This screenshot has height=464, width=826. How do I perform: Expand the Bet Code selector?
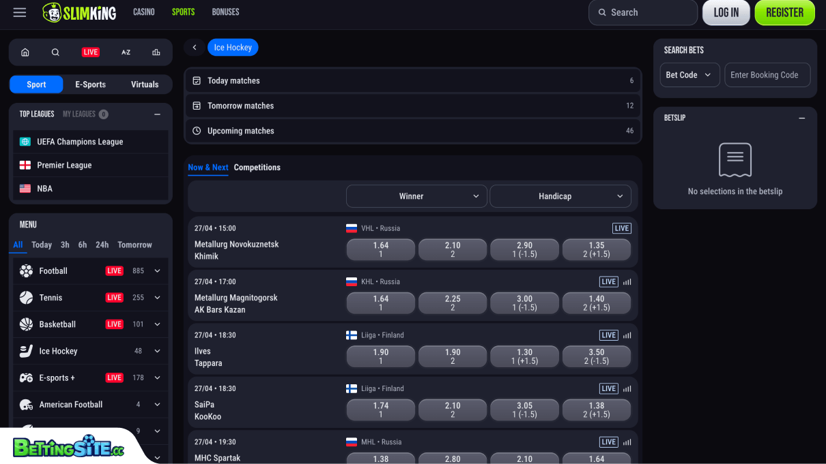pos(689,75)
